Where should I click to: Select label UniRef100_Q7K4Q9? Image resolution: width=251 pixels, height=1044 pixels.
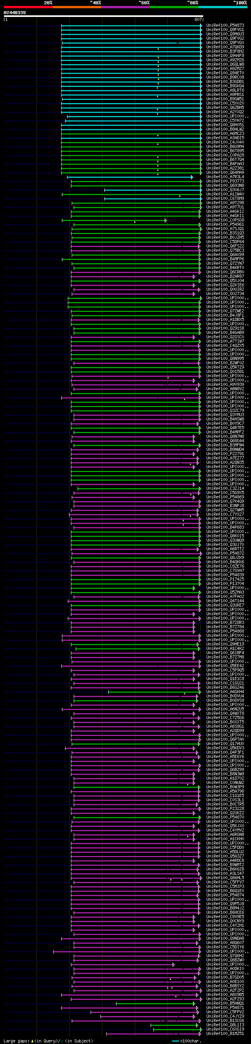(x=225, y=502)
